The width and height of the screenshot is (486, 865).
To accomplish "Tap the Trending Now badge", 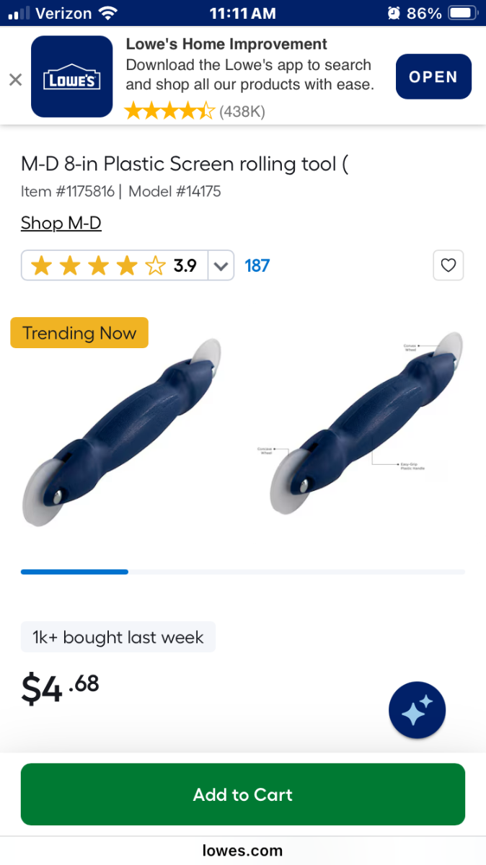I will 79,333.
